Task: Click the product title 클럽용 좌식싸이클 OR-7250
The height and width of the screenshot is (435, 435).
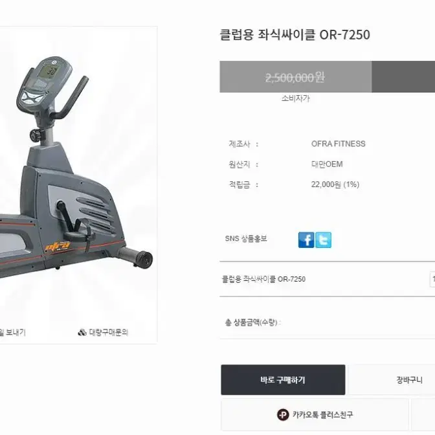Action: tap(295, 35)
